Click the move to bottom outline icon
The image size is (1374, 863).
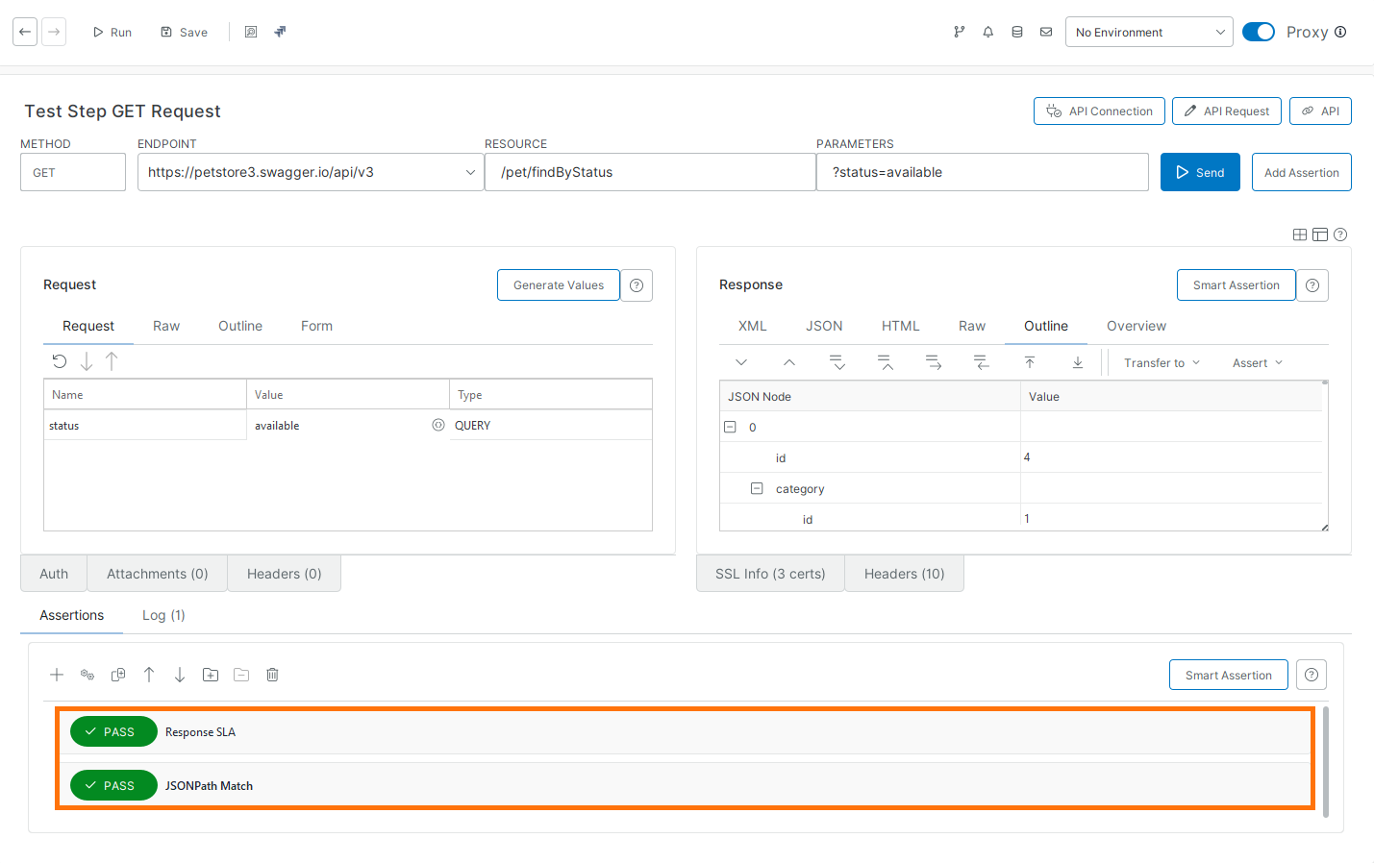[x=1078, y=362]
